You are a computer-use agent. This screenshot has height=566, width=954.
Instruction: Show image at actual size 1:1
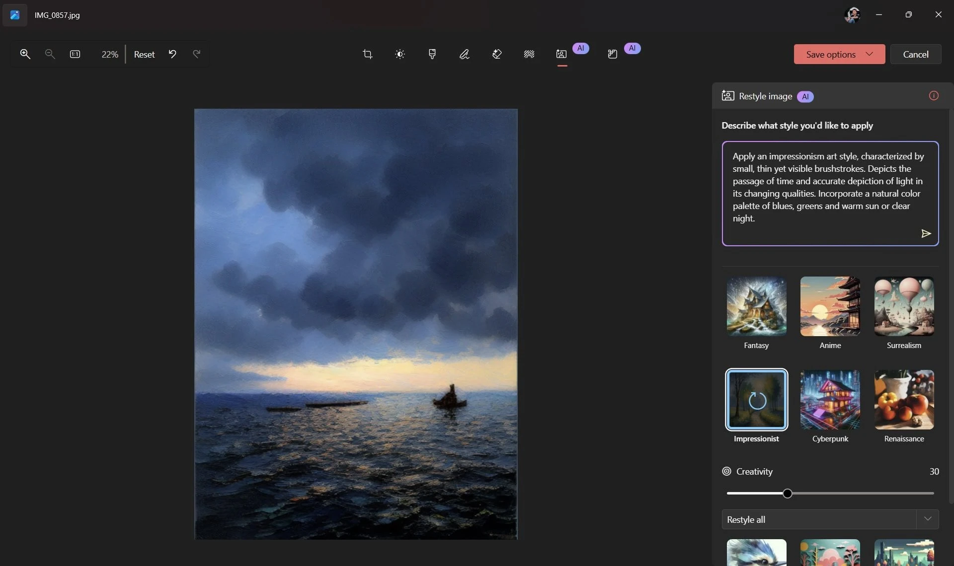tap(75, 54)
